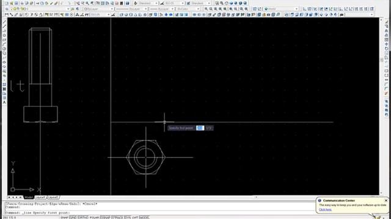Open the table style Standard dropdown
Image resolution: width=391 pixels, height=219 pixels.
201,3
